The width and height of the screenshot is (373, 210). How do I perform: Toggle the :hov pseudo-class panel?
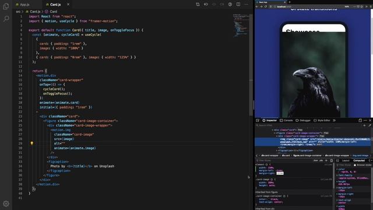tap(315, 161)
